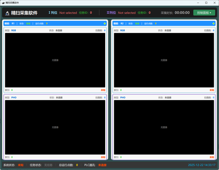Viewport: 219px width, 170px height.
Task: Click the PLC通讯 未连接 status
Action: pos(102,165)
